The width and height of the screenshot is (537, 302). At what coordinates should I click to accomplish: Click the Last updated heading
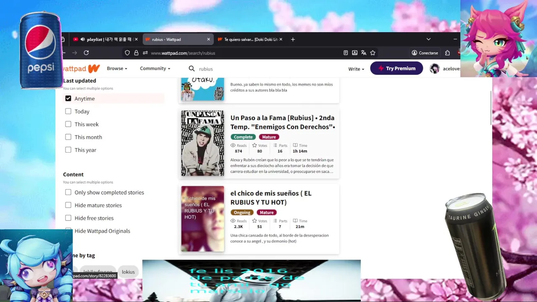(79, 81)
